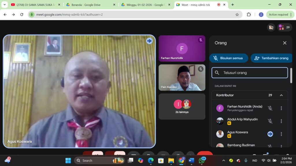Close the Orang people panel
The image size is (296, 166).
284,43
